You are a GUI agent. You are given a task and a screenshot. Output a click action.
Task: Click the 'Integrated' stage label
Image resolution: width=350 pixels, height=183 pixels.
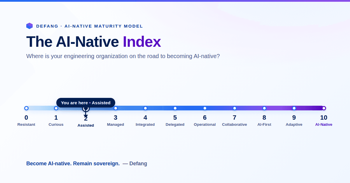pyautogui.click(x=145, y=124)
